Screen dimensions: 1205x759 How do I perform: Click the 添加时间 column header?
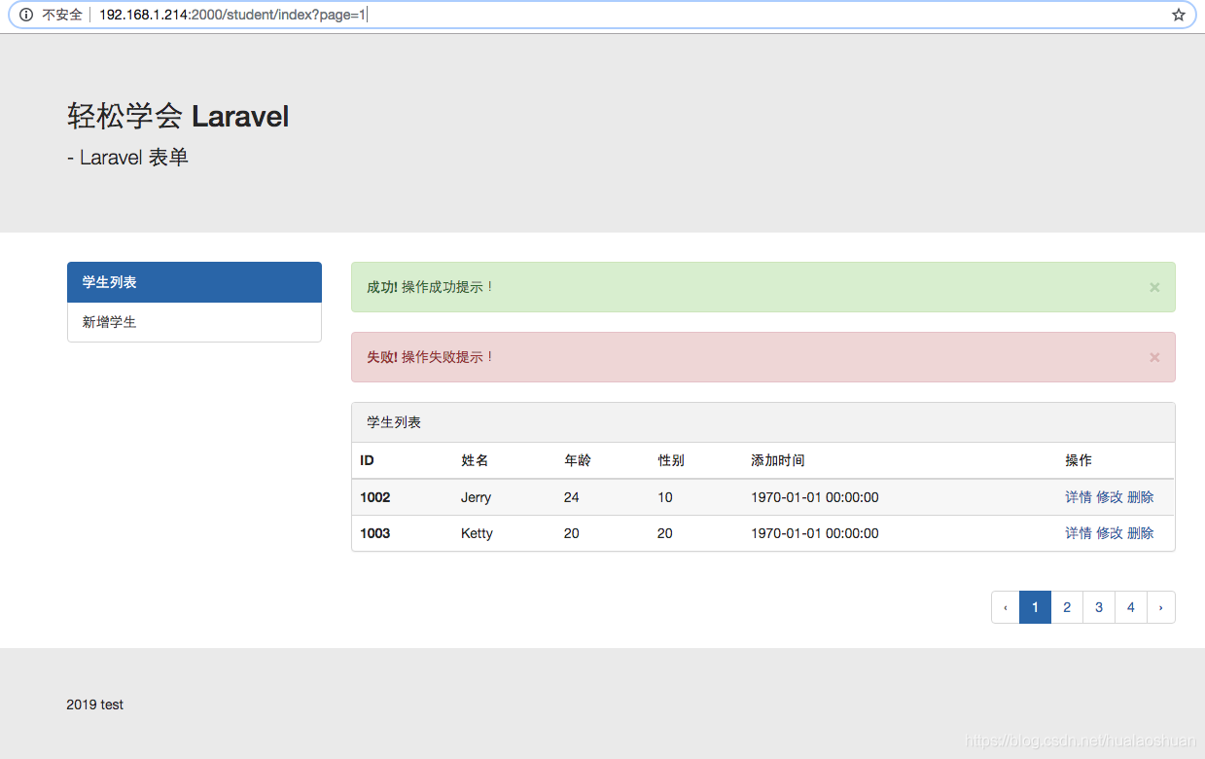pos(778,460)
